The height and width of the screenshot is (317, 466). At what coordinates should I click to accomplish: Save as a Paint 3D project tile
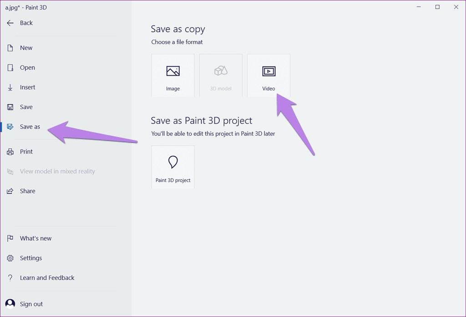173,167
